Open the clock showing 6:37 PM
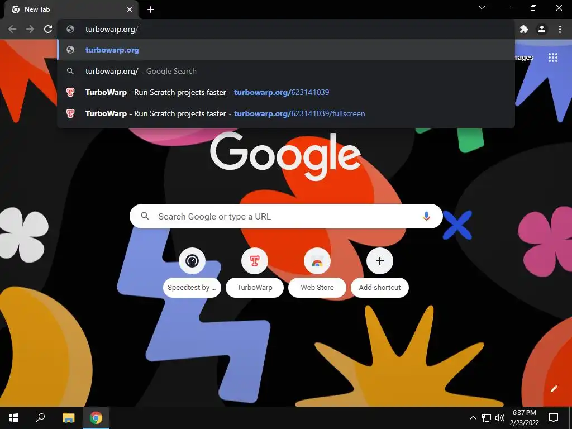 pyautogui.click(x=524, y=418)
